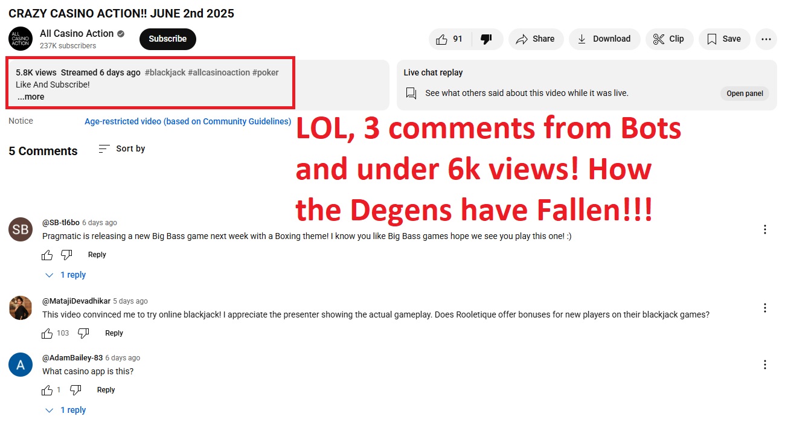Screen dimensions: 785x431
Task: Click the All Casino Action channel avatar
Action: tap(20, 39)
